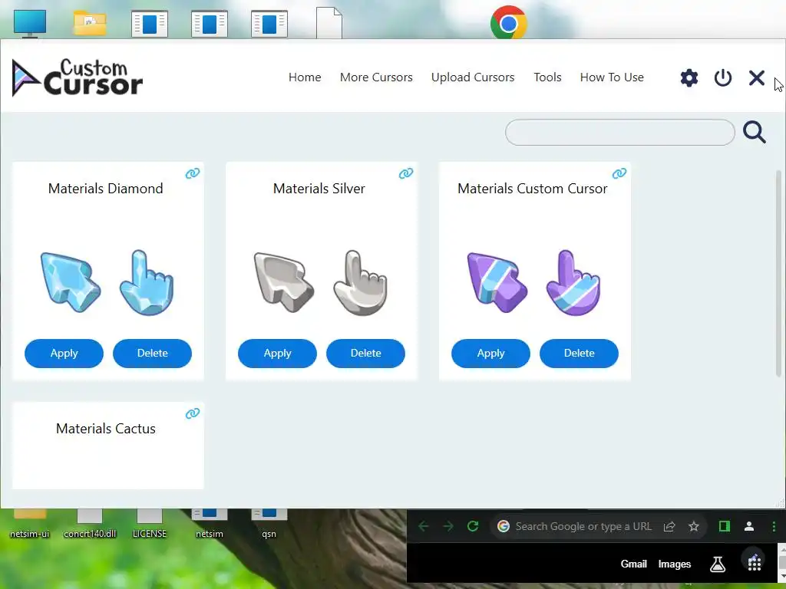Image resolution: width=786 pixels, height=589 pixels.
Task: Open the Search Labs flask icon
Action: (x=718, y=564)
